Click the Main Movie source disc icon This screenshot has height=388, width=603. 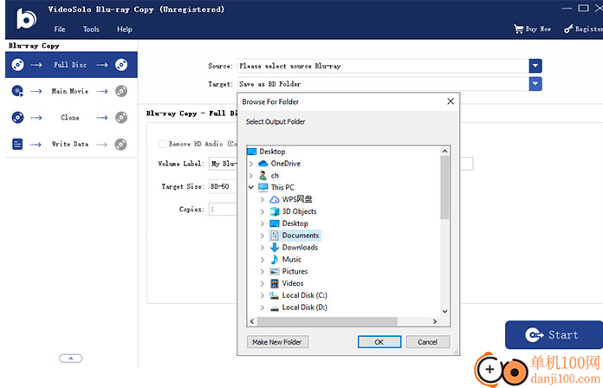coord(17,91)
